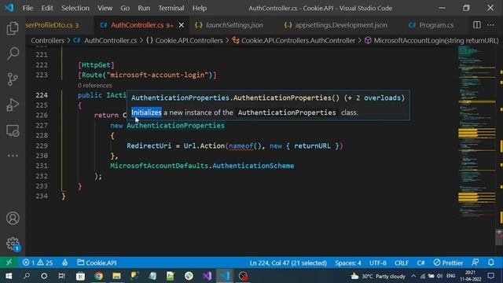Open the Help menu
503x283 pixels.
pyautogui.click(x=199, y=8)
